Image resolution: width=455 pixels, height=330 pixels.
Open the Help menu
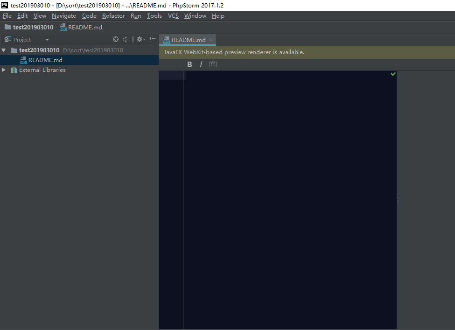tap(218, 16)
